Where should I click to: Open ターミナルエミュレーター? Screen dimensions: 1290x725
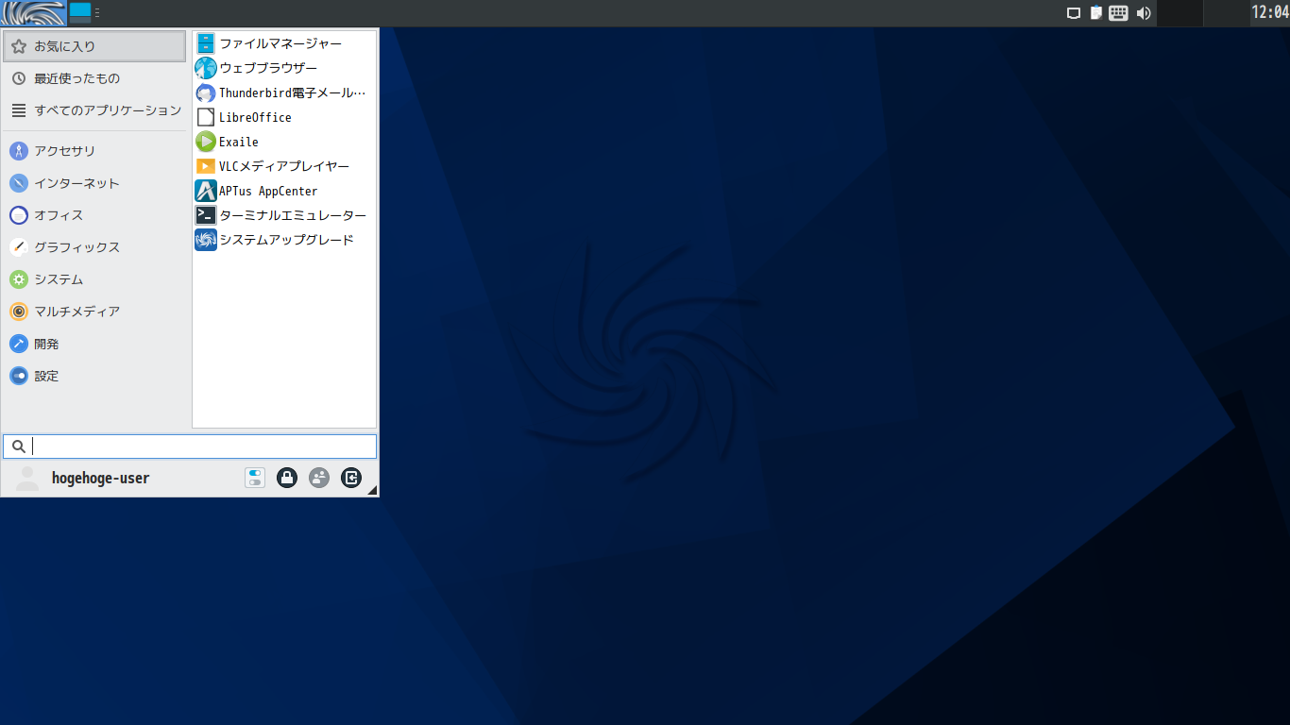[284, 215]
